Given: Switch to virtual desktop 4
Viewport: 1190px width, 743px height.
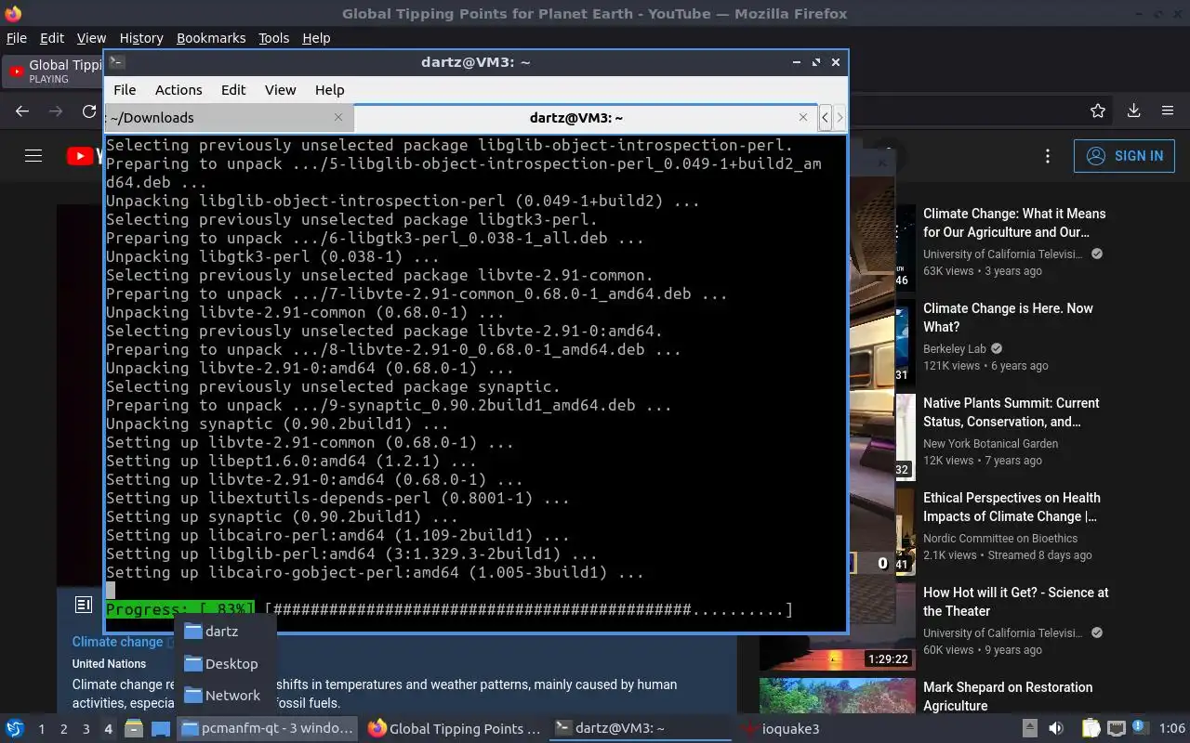Looking at the screenshot, I should click(x=108, y=729).
